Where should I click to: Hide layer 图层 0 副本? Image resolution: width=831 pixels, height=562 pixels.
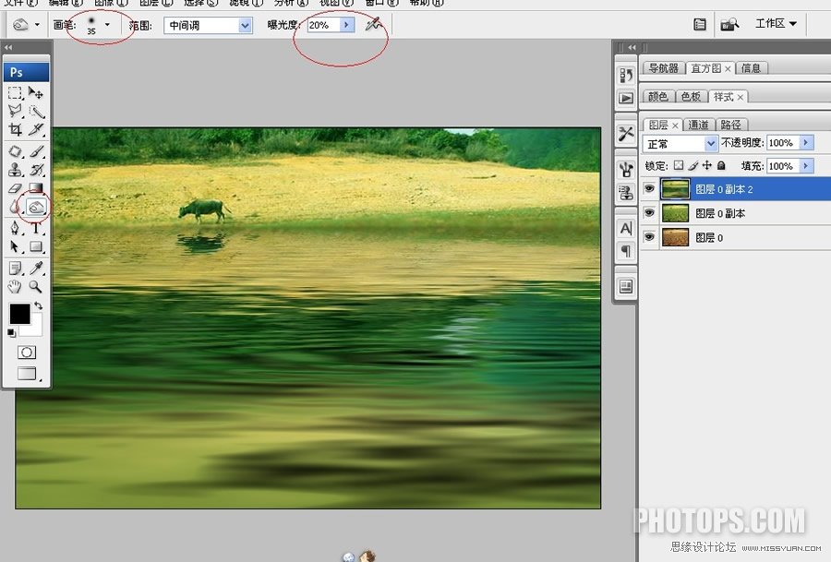[649, 213]
